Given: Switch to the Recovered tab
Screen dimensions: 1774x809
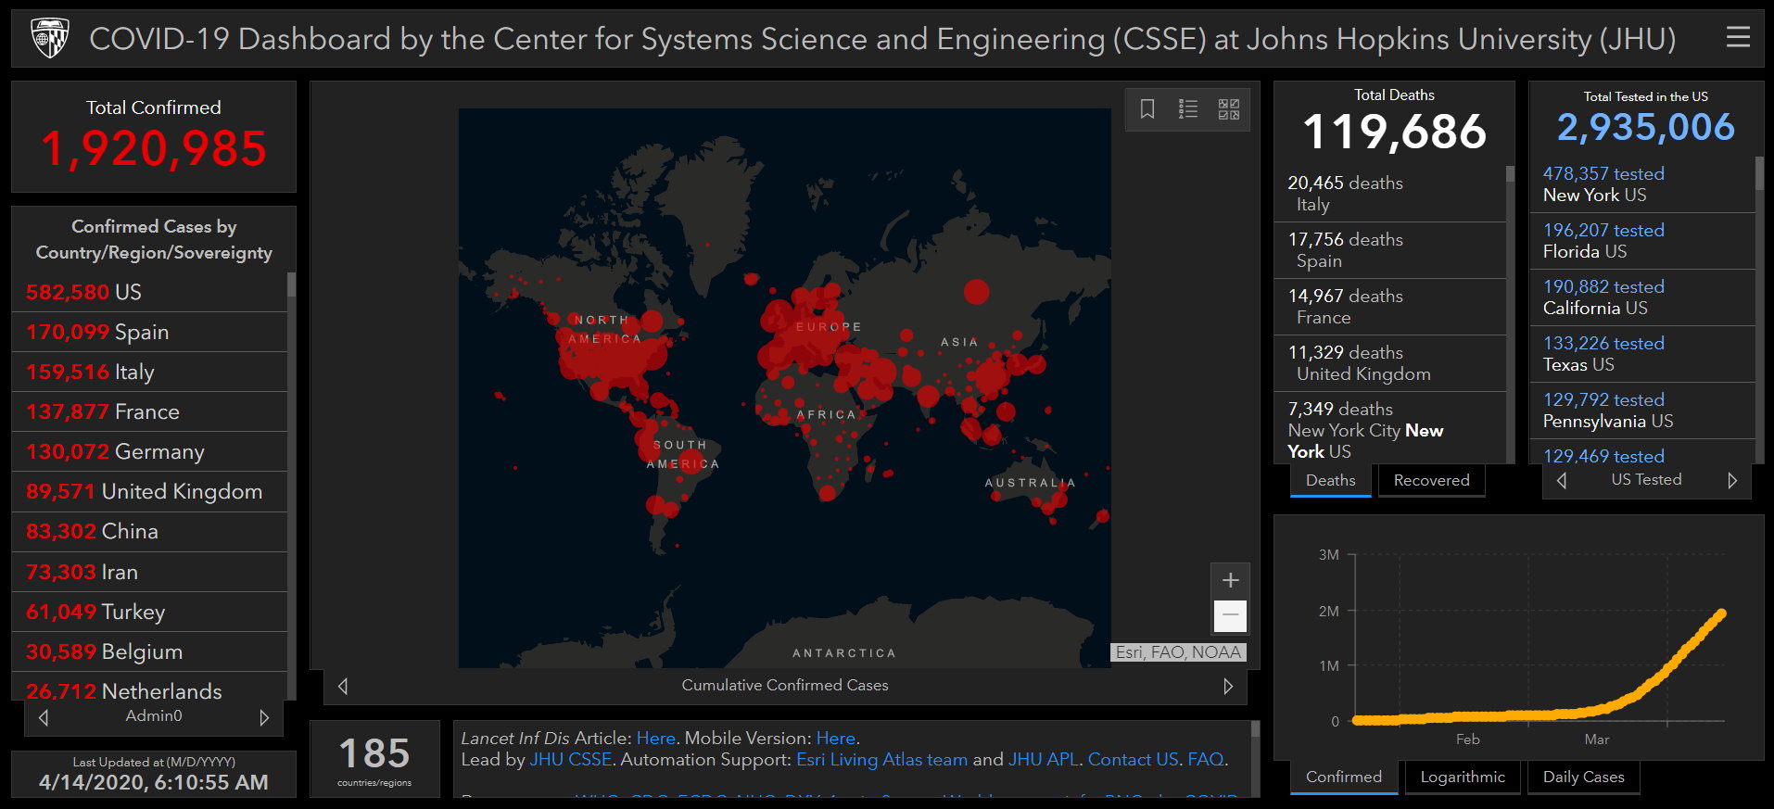Looking at the screenshot, I should (x=1432, y=481).
